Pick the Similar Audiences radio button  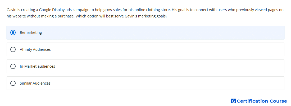point(13,83)
